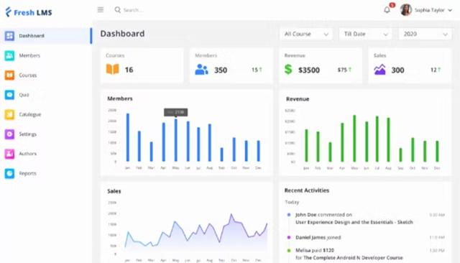
Task: Click the Members chart title
Action: coord(120,98)
